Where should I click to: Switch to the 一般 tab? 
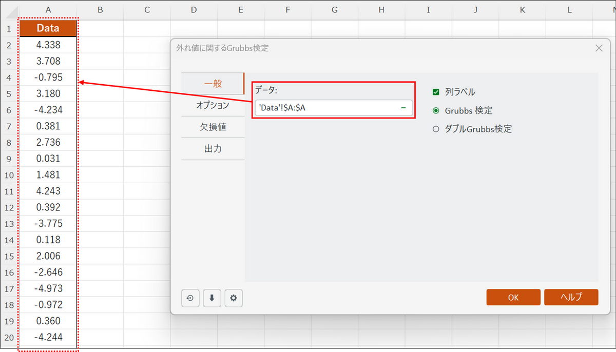[x=213, y=84]
